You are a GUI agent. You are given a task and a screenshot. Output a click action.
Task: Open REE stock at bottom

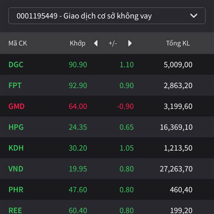tap(15, 210)
